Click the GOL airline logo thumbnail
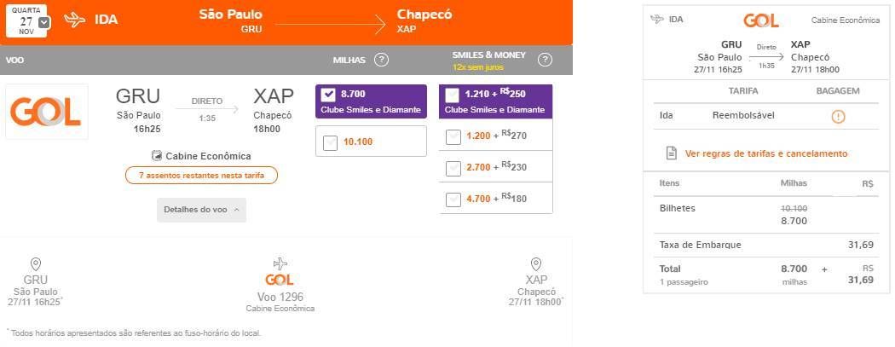 coord(47,112)
